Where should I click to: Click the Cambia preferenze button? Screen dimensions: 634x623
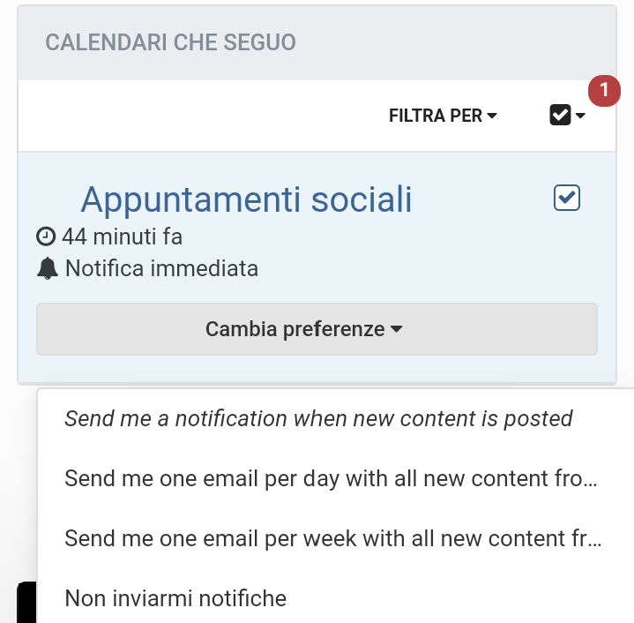tap(317, 329)
